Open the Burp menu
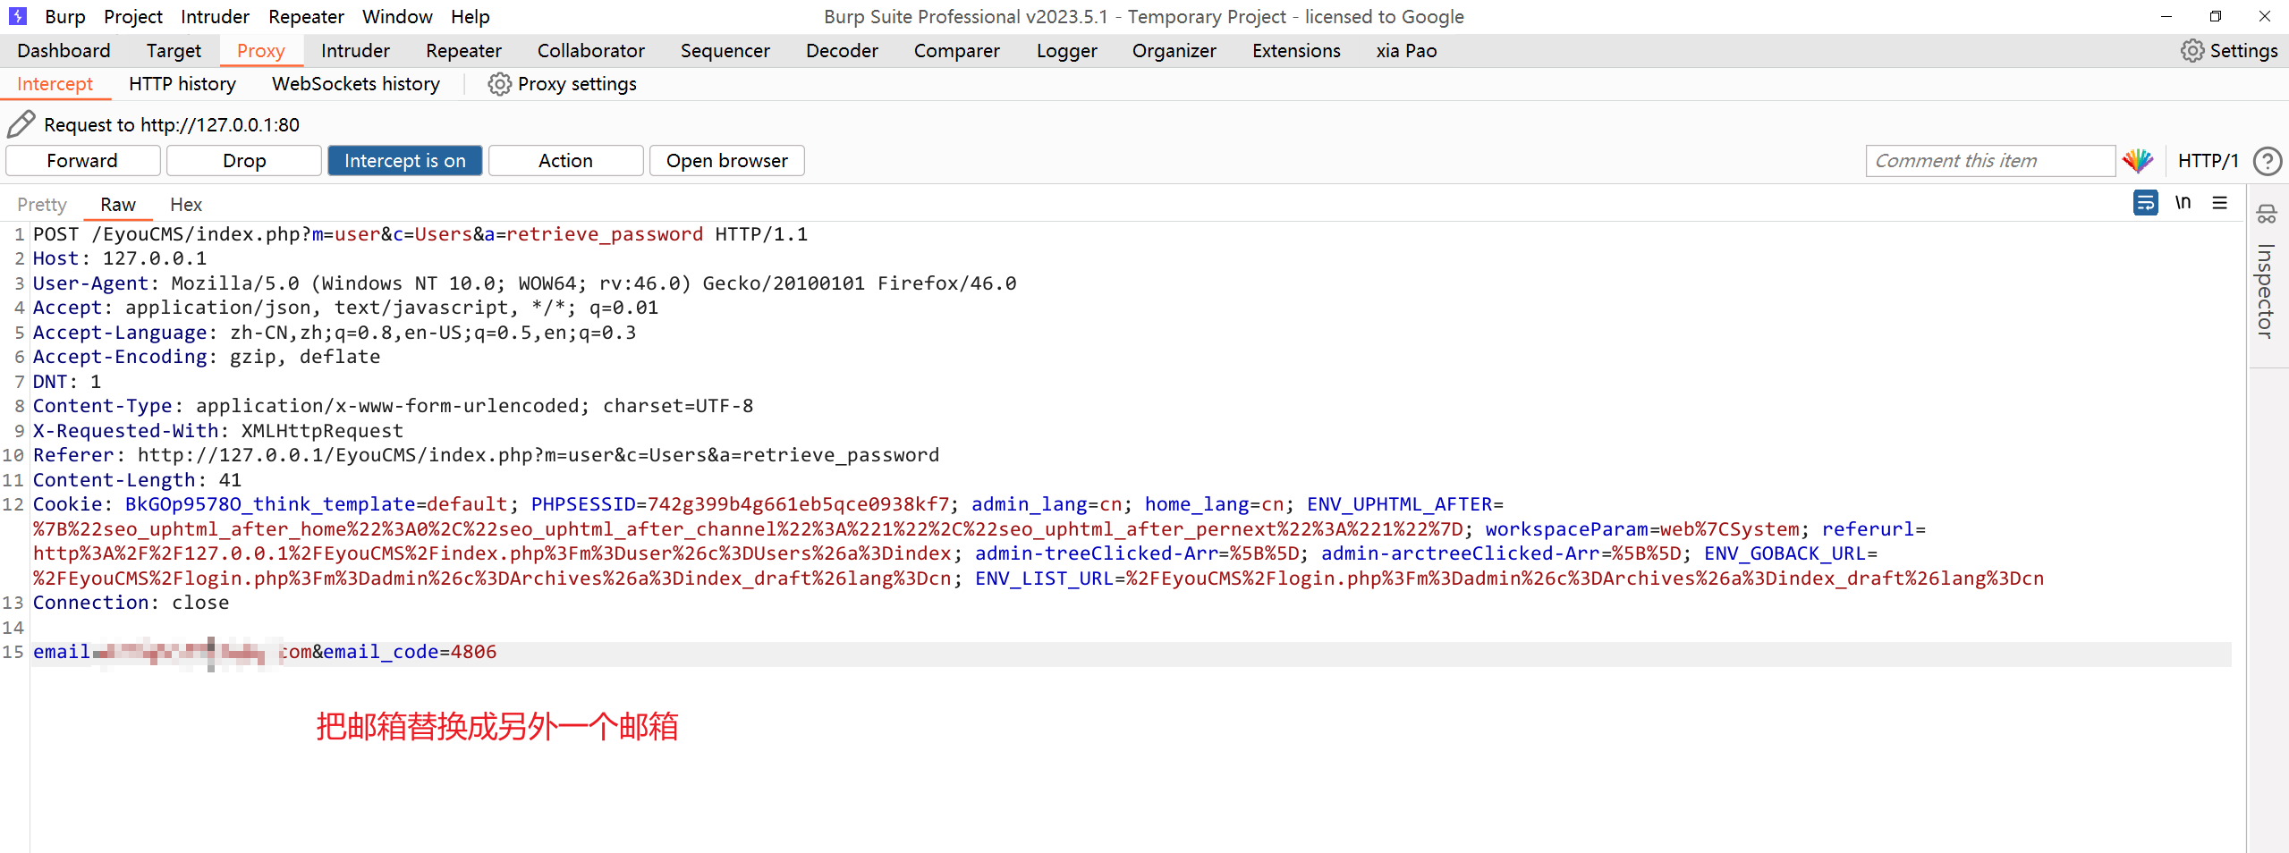The width and height of the screenshot is (2289, 853). point(65,16)
